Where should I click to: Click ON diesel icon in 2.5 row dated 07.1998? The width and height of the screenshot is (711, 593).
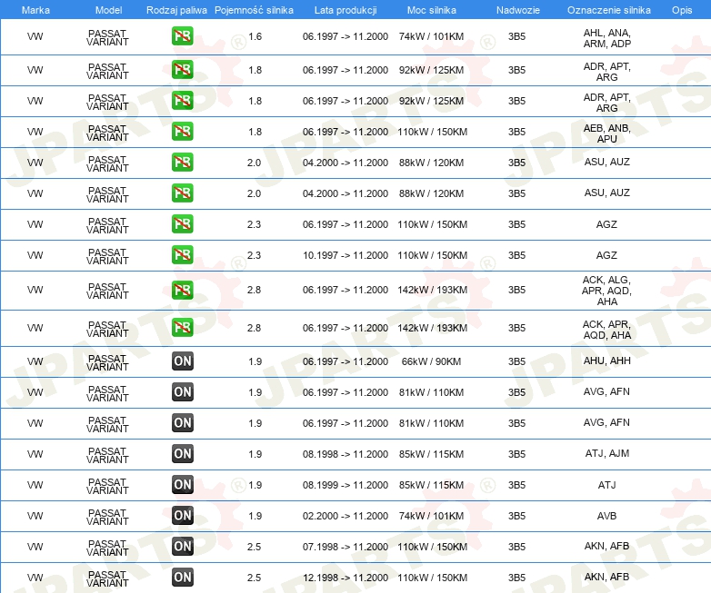click(x=182, y=546)
